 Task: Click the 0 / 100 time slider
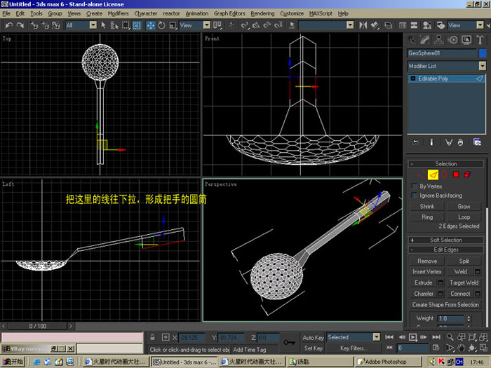tap(38, 326)
